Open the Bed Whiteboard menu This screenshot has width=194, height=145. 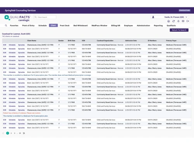coord(80,26)
